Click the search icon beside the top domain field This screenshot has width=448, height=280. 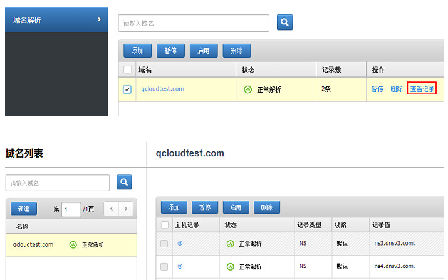pyautogui.click(x=284, y=22)
